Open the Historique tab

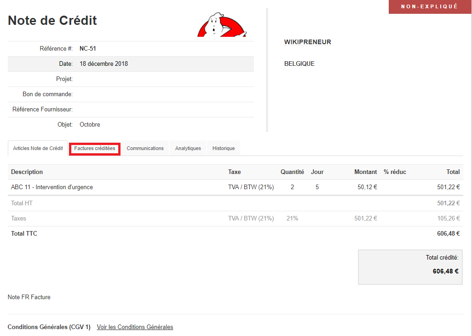223,148
